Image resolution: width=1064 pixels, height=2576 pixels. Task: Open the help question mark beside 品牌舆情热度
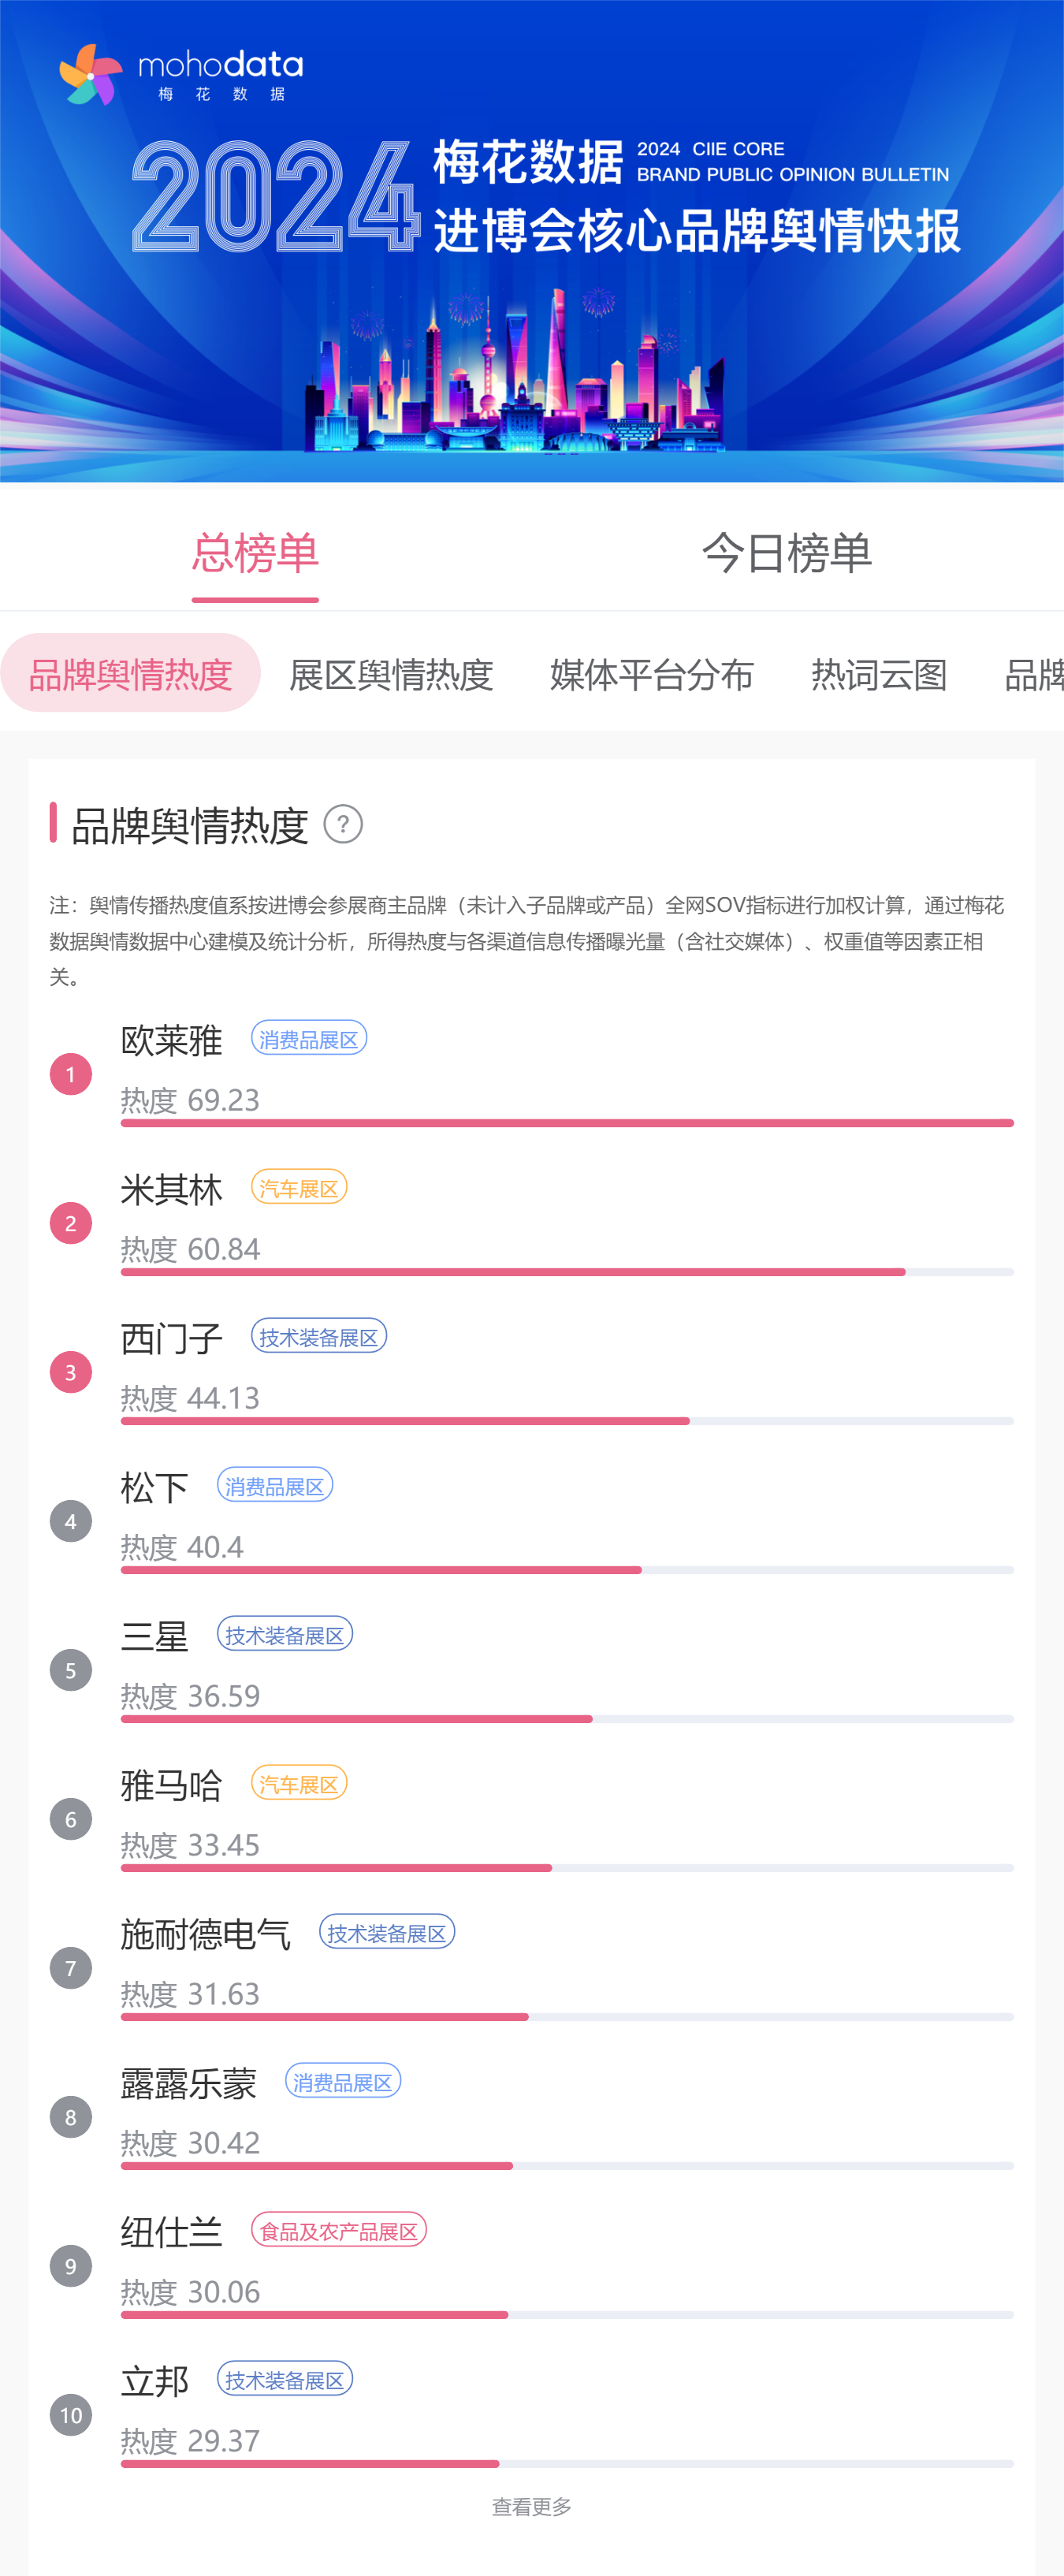[343, 824]
